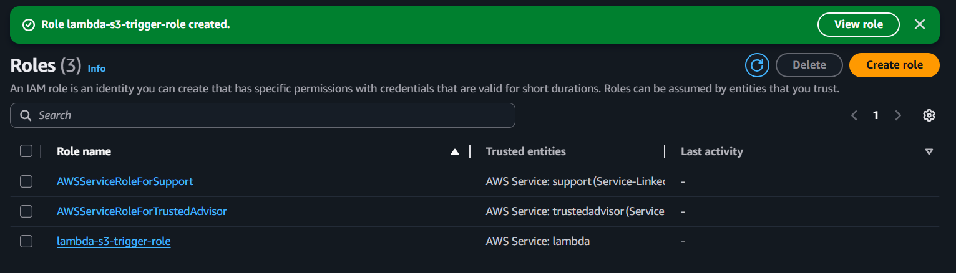Click the Create role button
This screenshot has height=273, width=956.
894,65
